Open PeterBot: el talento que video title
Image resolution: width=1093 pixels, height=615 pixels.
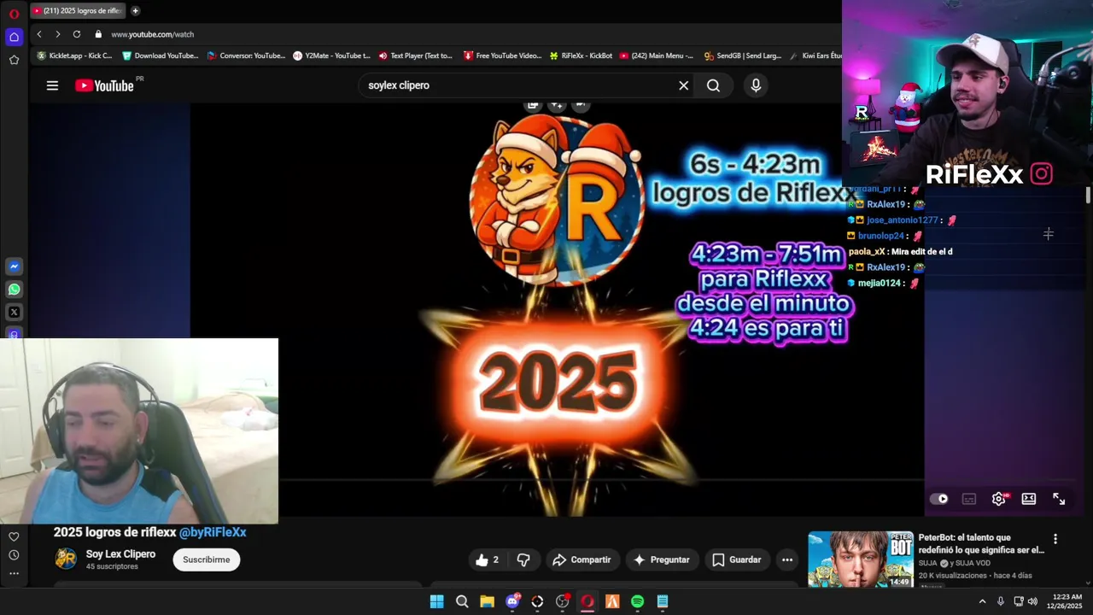(981, 544)
